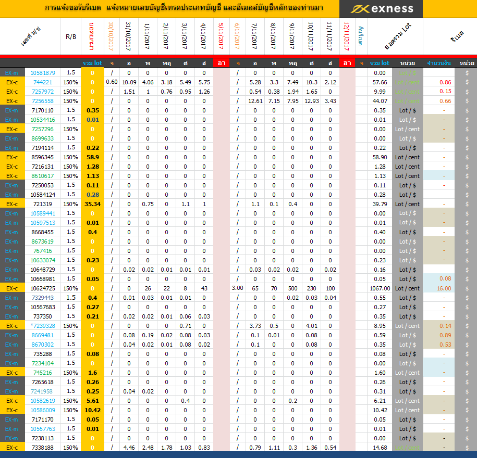Select account number 8670302
477x458 pixels.
43,345
